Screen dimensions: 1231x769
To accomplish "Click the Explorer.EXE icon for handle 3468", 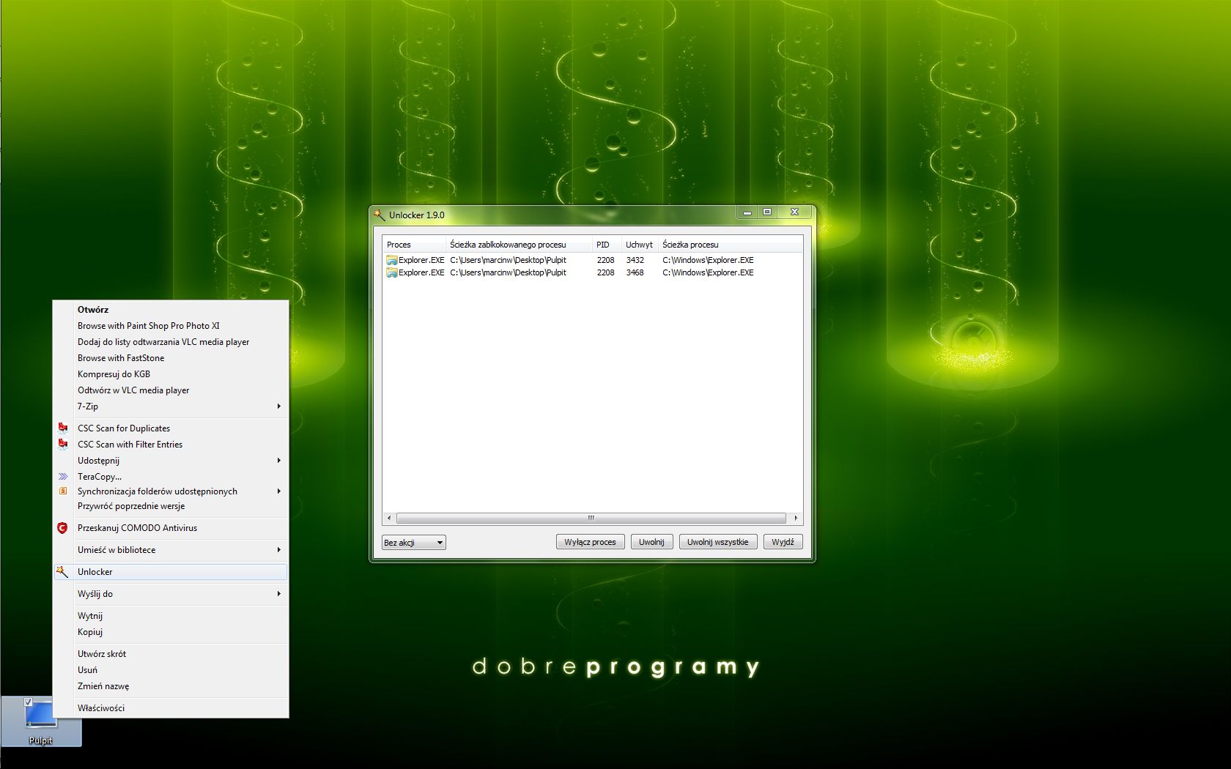I will click(x=392, y=272).
